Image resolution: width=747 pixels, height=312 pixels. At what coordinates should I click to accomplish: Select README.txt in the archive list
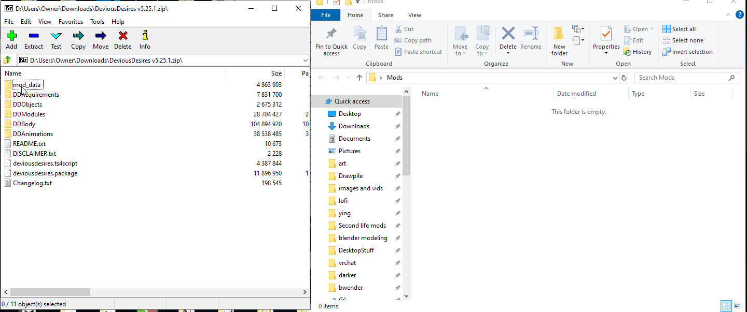pos(29,144)
